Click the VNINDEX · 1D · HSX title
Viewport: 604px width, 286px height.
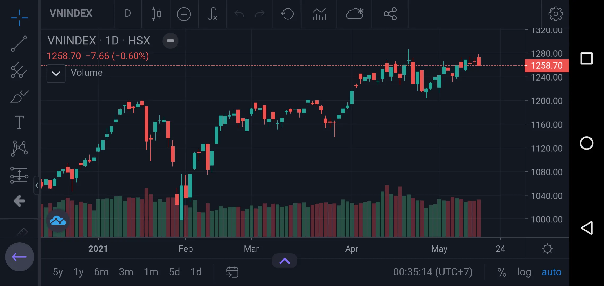pyautogui.click(x=99, y=41)
